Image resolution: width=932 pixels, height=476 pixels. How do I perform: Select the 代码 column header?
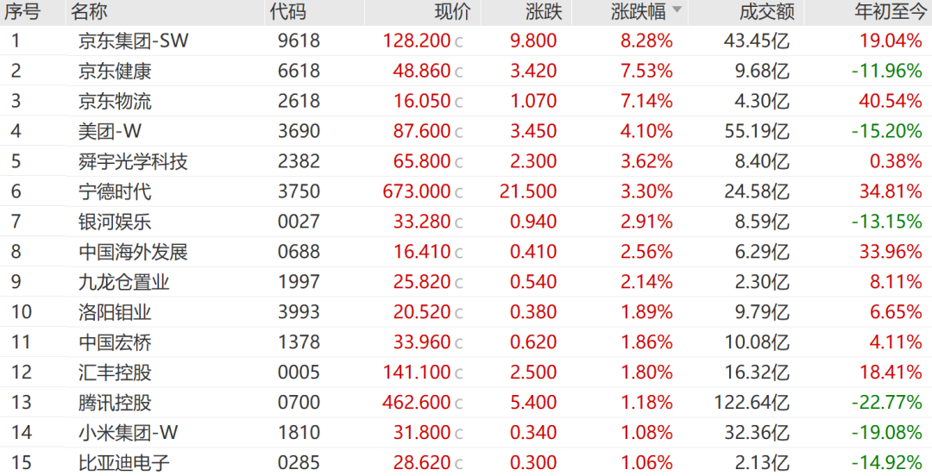click(287, 11)
